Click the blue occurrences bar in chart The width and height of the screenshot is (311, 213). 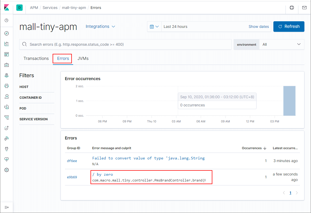(x=289, y=101)
